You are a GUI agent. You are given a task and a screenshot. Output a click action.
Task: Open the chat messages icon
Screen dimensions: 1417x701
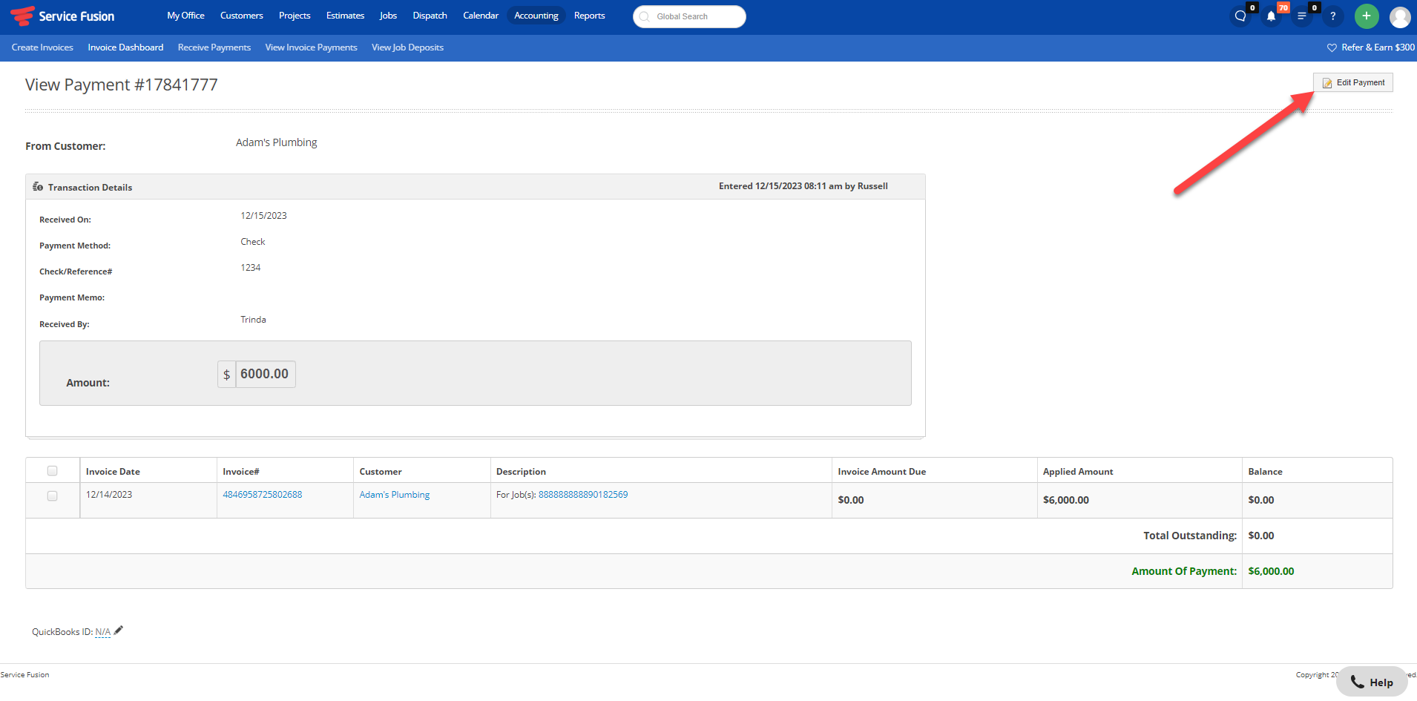[x=1240, y=16]
